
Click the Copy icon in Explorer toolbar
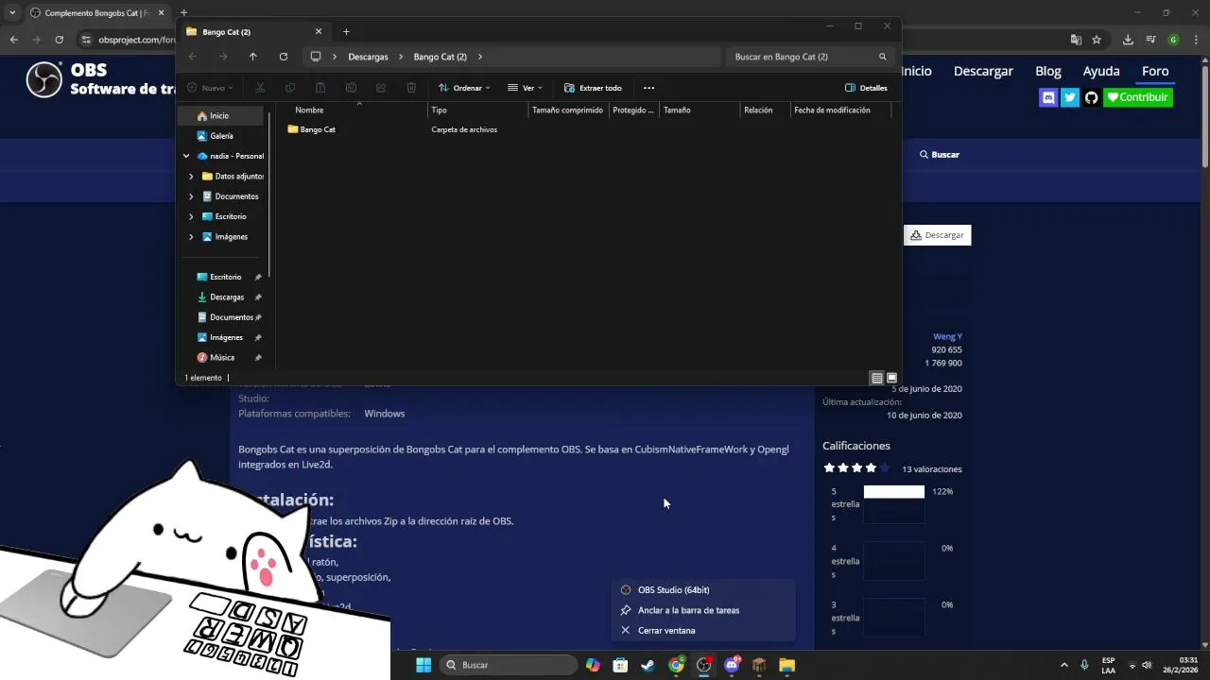(x=290, y=88)
